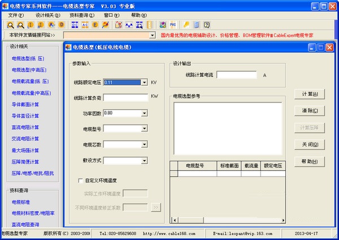Viewport: 339px width, 240px height.
Task: Click the 计算(A) button
Action: [310, 94]
